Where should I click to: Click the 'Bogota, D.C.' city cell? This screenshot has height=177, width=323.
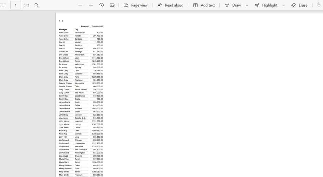pos(80,118)
